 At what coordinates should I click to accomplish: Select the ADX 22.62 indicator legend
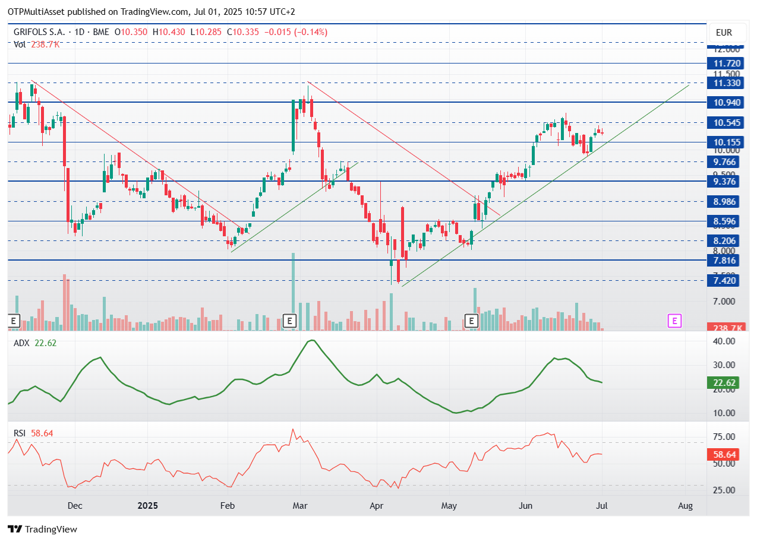(x=35, y=343)
